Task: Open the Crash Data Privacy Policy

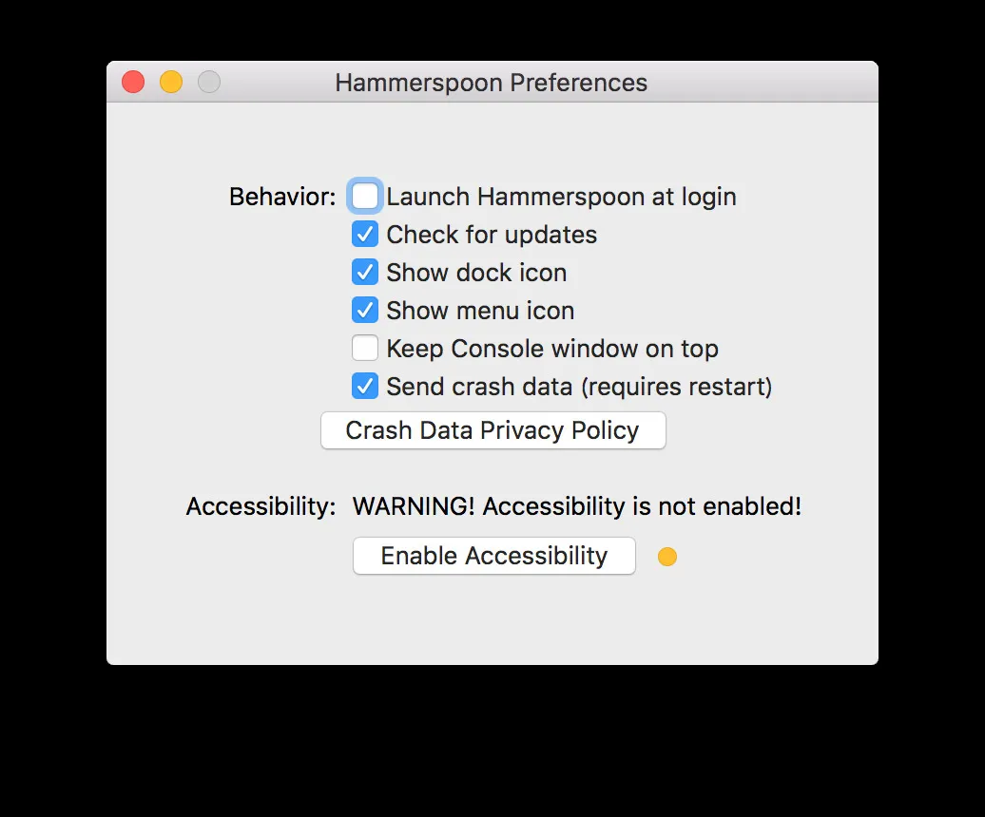Action: coord(493,430)
